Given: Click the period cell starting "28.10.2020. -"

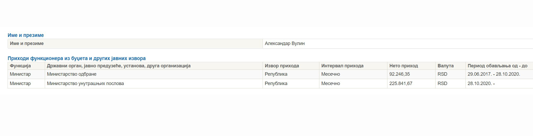Looking at the screenshot, I should tap(481, 83).
